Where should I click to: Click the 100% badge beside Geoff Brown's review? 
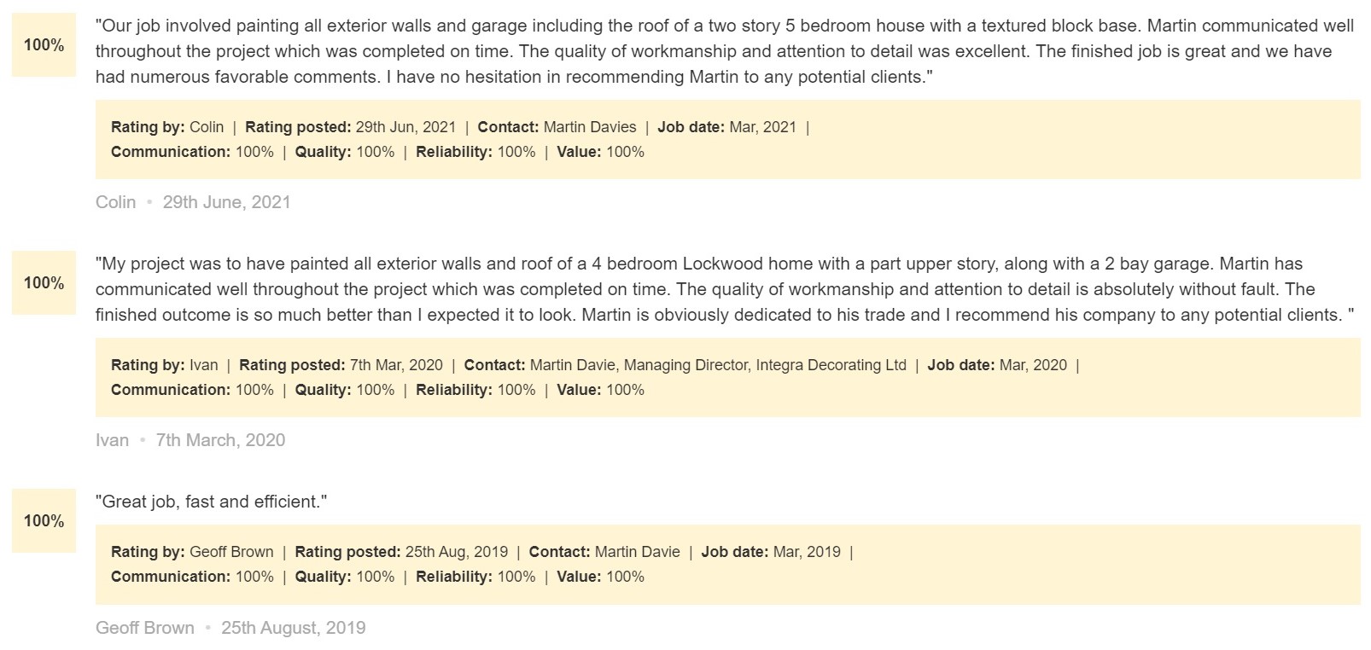point(44,521)
